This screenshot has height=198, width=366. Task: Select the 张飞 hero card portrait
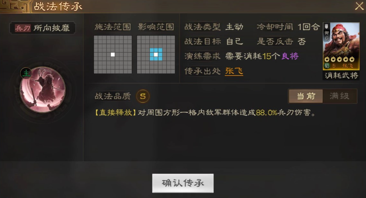point(341,46)
